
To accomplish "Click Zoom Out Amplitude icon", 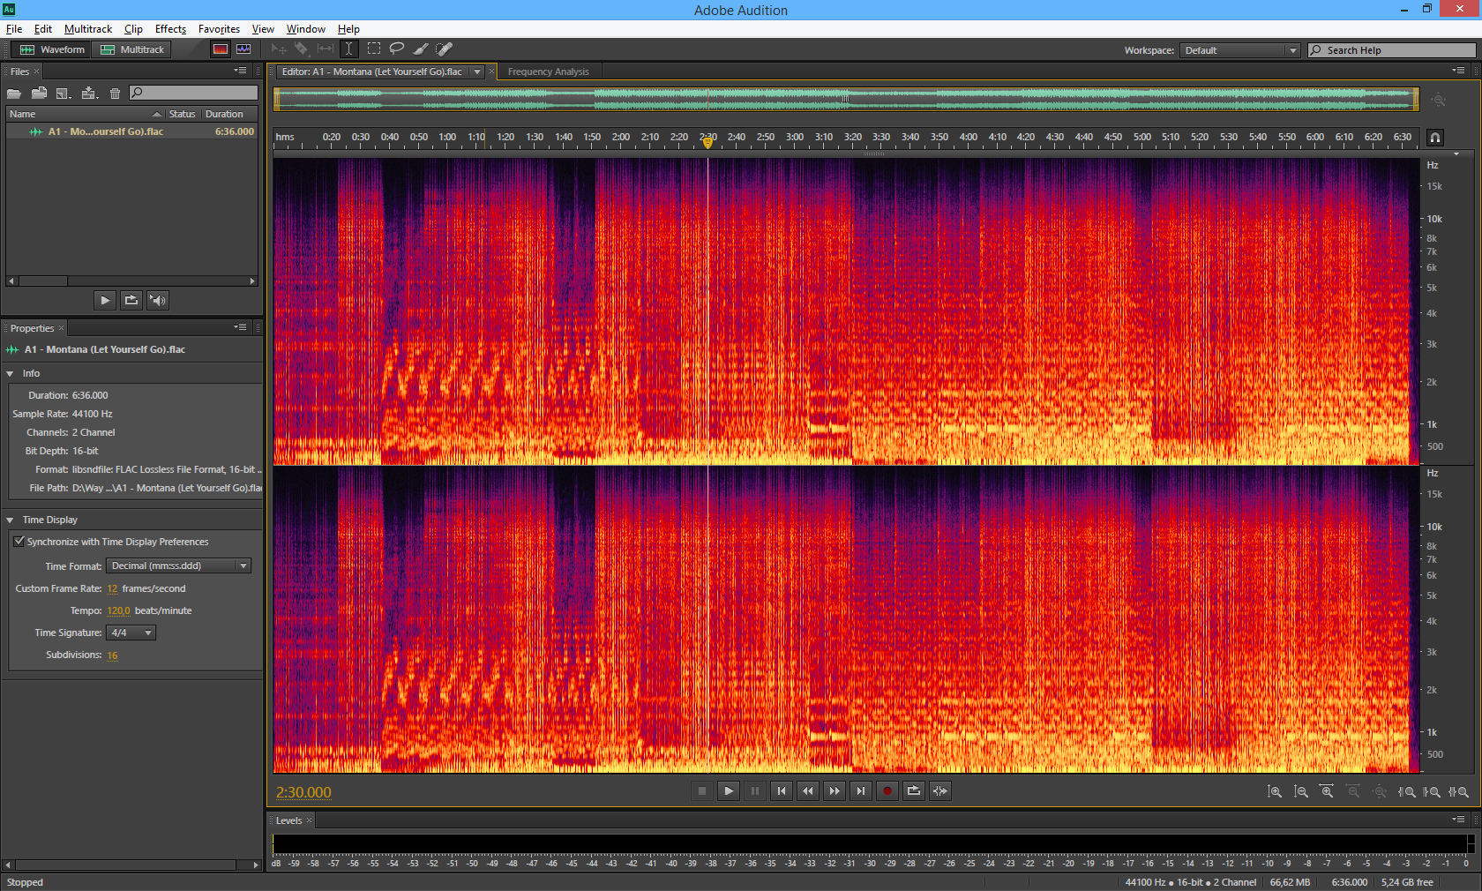I will click(1301, 792).
